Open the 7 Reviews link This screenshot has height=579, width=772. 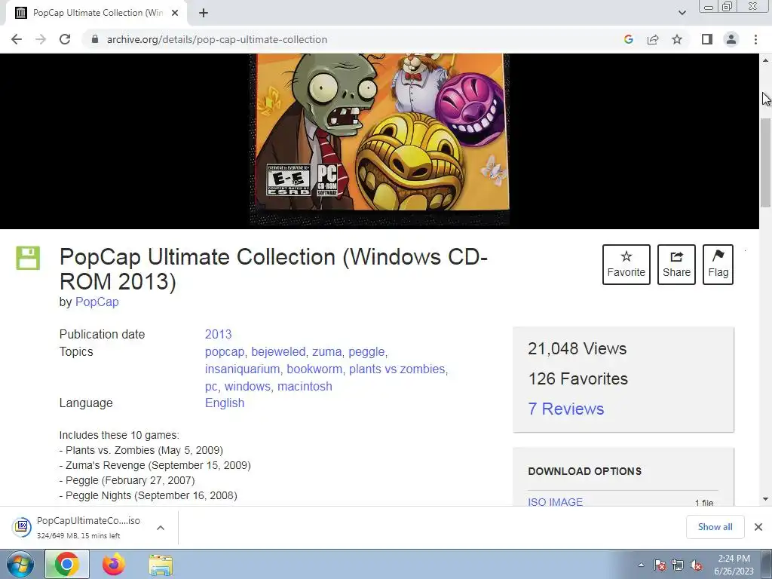point(565,409)
